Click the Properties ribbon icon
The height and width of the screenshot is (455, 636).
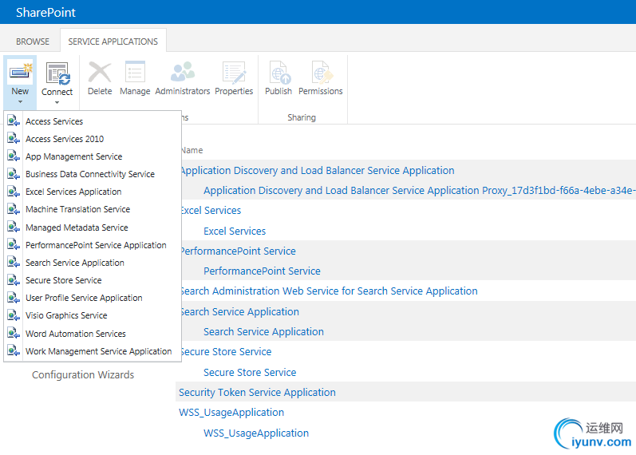click(234, 73)
